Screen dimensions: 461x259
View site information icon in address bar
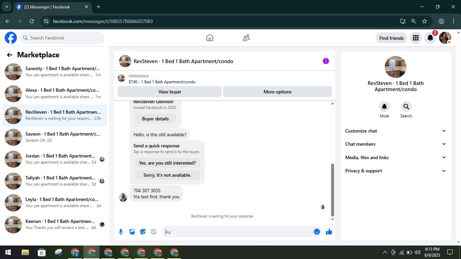pos(47,21)
